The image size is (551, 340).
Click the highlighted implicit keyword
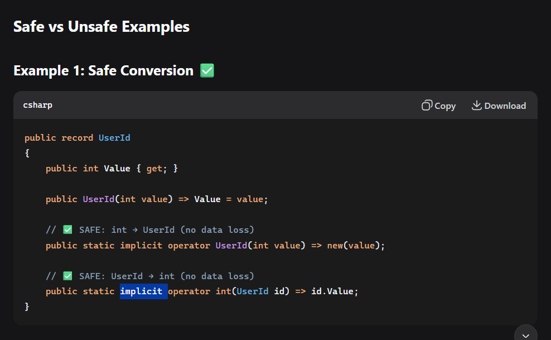click(142, 291)
